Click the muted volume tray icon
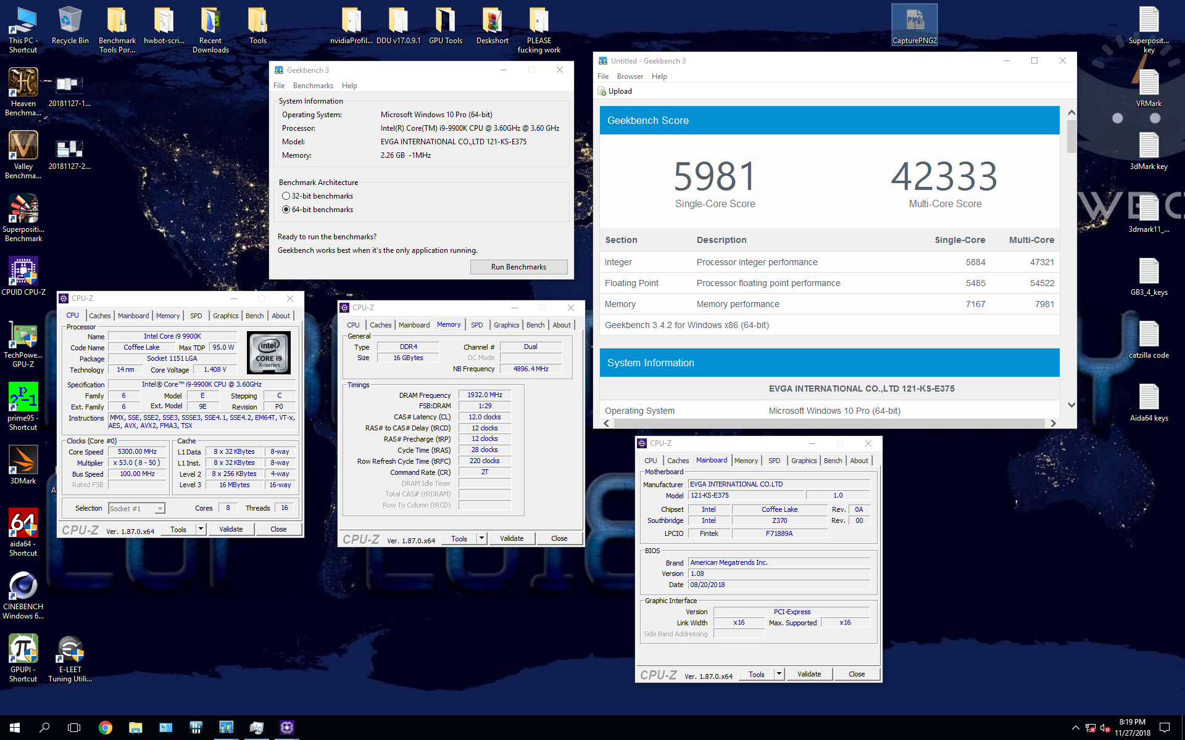Screen dimensions: 1185x740 [1105, 728]
